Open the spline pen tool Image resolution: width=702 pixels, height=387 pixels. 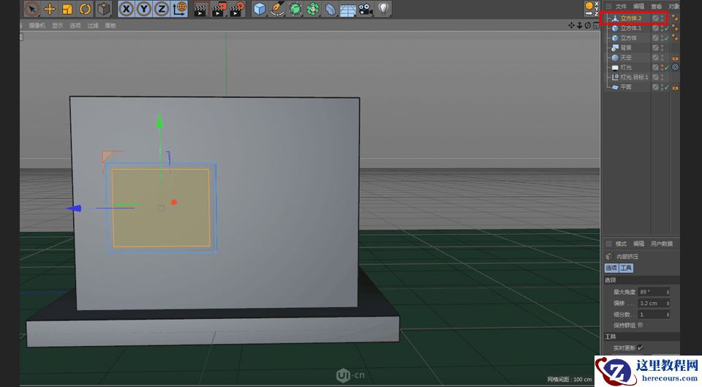[277, 9]
